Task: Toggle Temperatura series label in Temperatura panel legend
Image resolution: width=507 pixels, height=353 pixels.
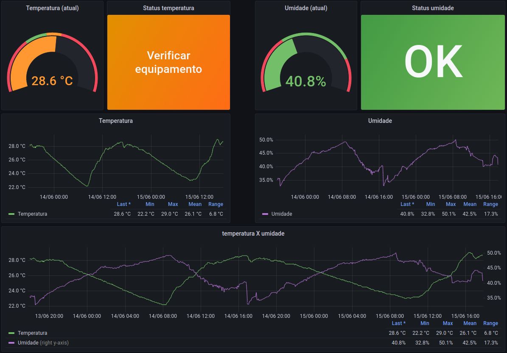Action: click(32, 214)
